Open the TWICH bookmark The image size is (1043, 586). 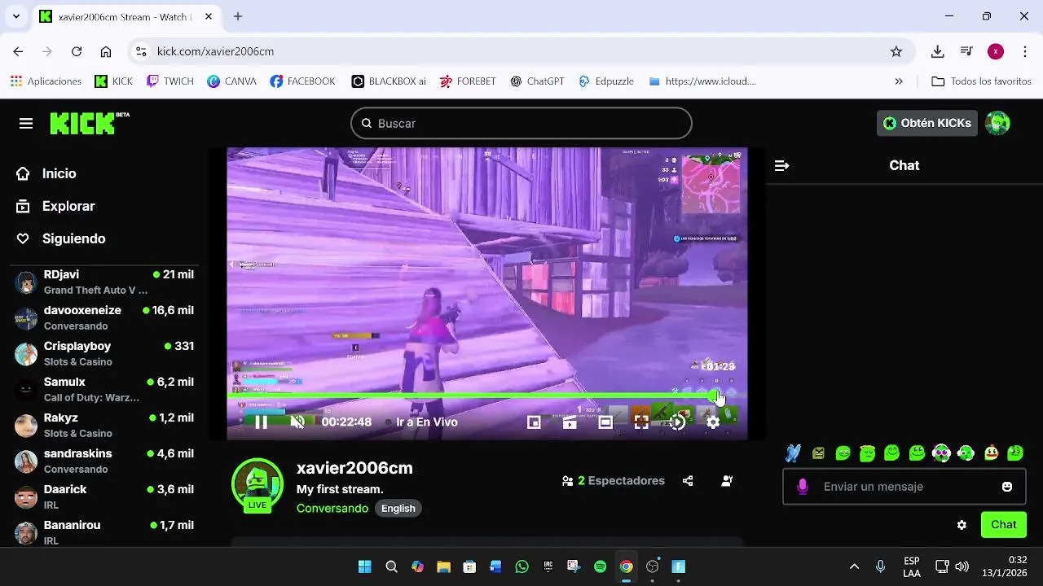[x=169, y=81]
